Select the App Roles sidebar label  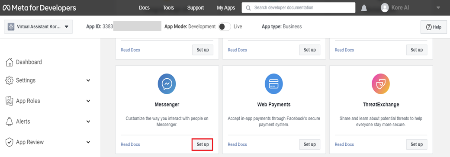(28, 101)
